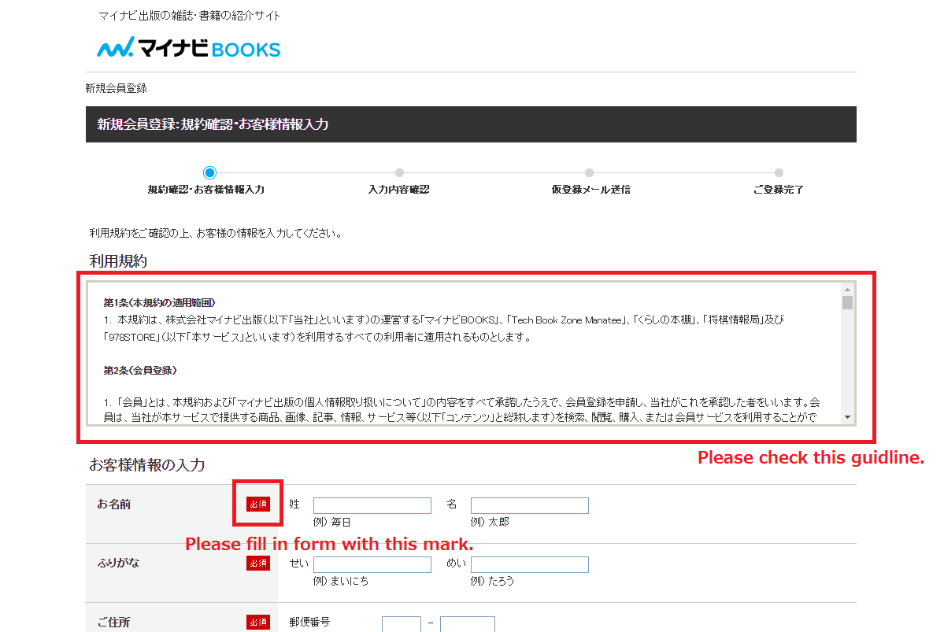Click the ご登録完了 step dot
This screenshot has width=944, height=632.
point(779,173)
